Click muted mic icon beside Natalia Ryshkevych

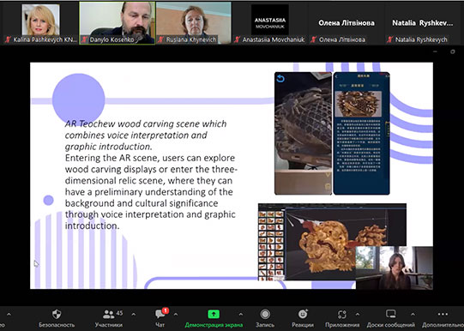pyautogui.click(x=390, y=39)
